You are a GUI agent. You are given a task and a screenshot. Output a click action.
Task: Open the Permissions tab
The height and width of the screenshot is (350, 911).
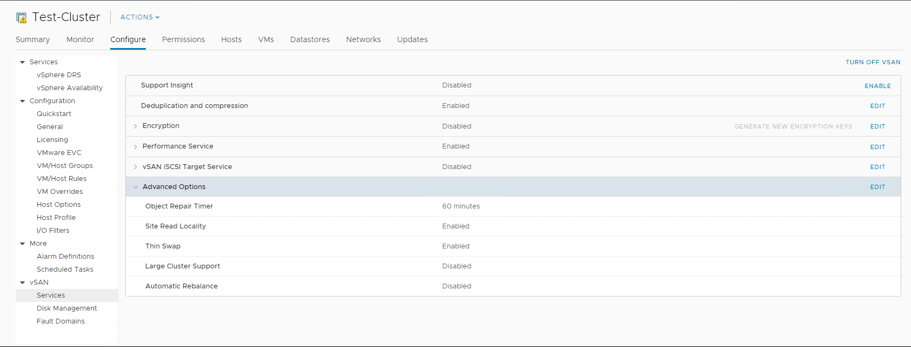point(183,39)
